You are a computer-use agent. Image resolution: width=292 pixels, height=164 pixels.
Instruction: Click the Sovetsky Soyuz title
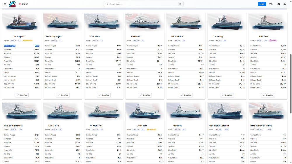54,36
